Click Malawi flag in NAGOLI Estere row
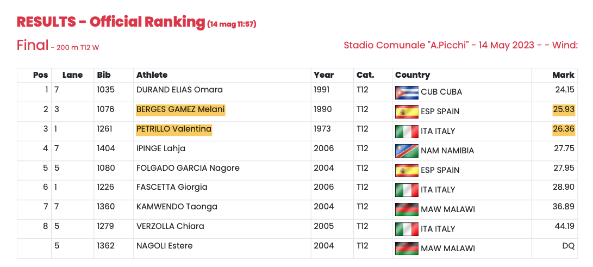593x267 pixels. click(407, 249)
